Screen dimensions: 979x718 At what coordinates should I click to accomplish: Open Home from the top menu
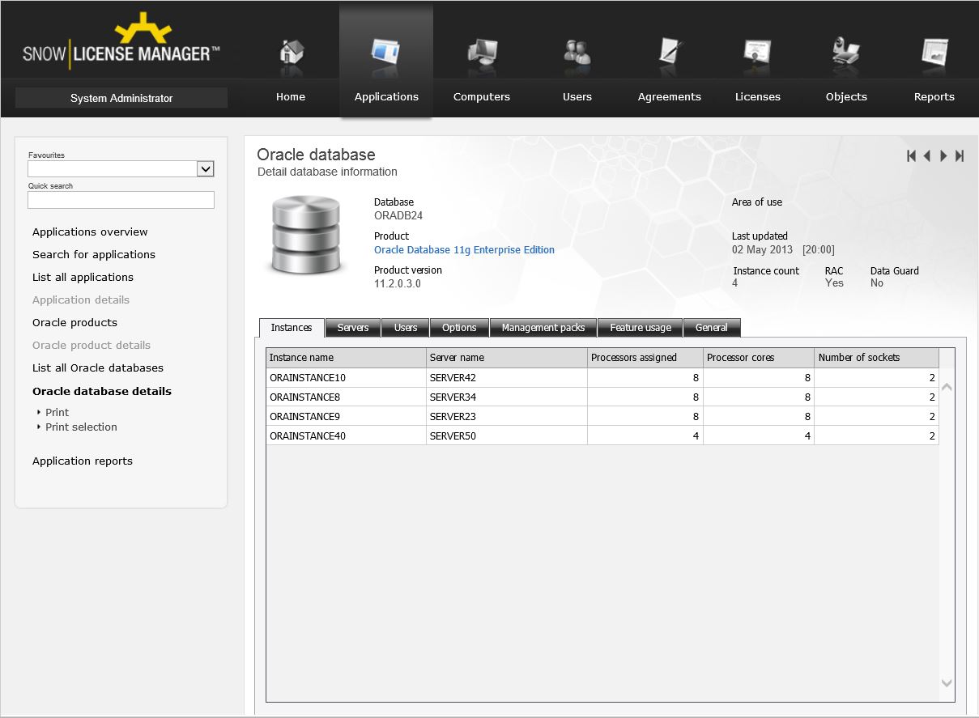(291, 97)
